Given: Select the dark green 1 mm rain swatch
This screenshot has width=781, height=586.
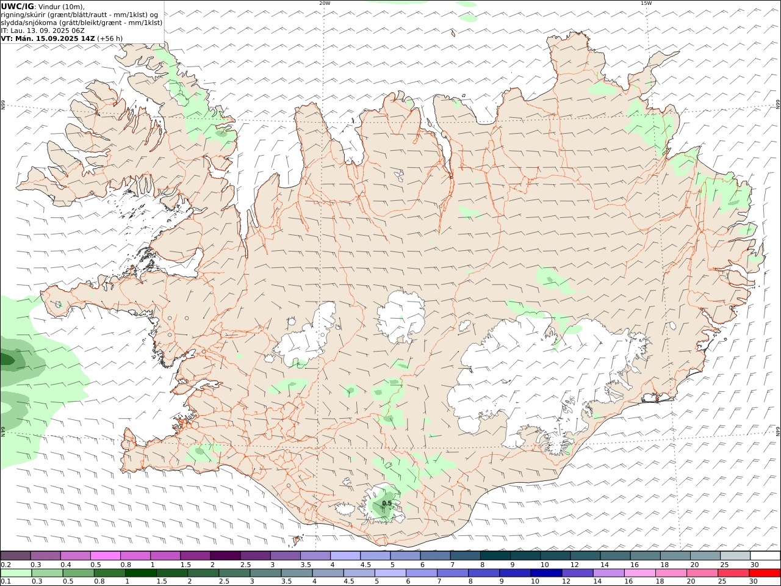Looking at the screenshot, I should tap(141, 573).
